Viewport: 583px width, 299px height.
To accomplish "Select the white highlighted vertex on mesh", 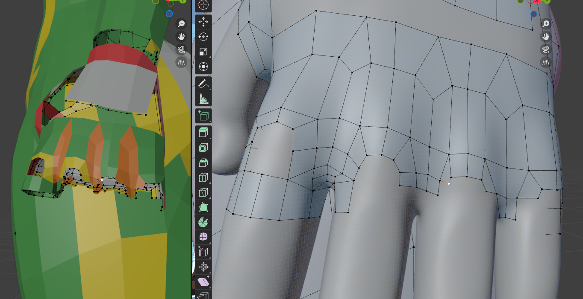I will point(449,183).
